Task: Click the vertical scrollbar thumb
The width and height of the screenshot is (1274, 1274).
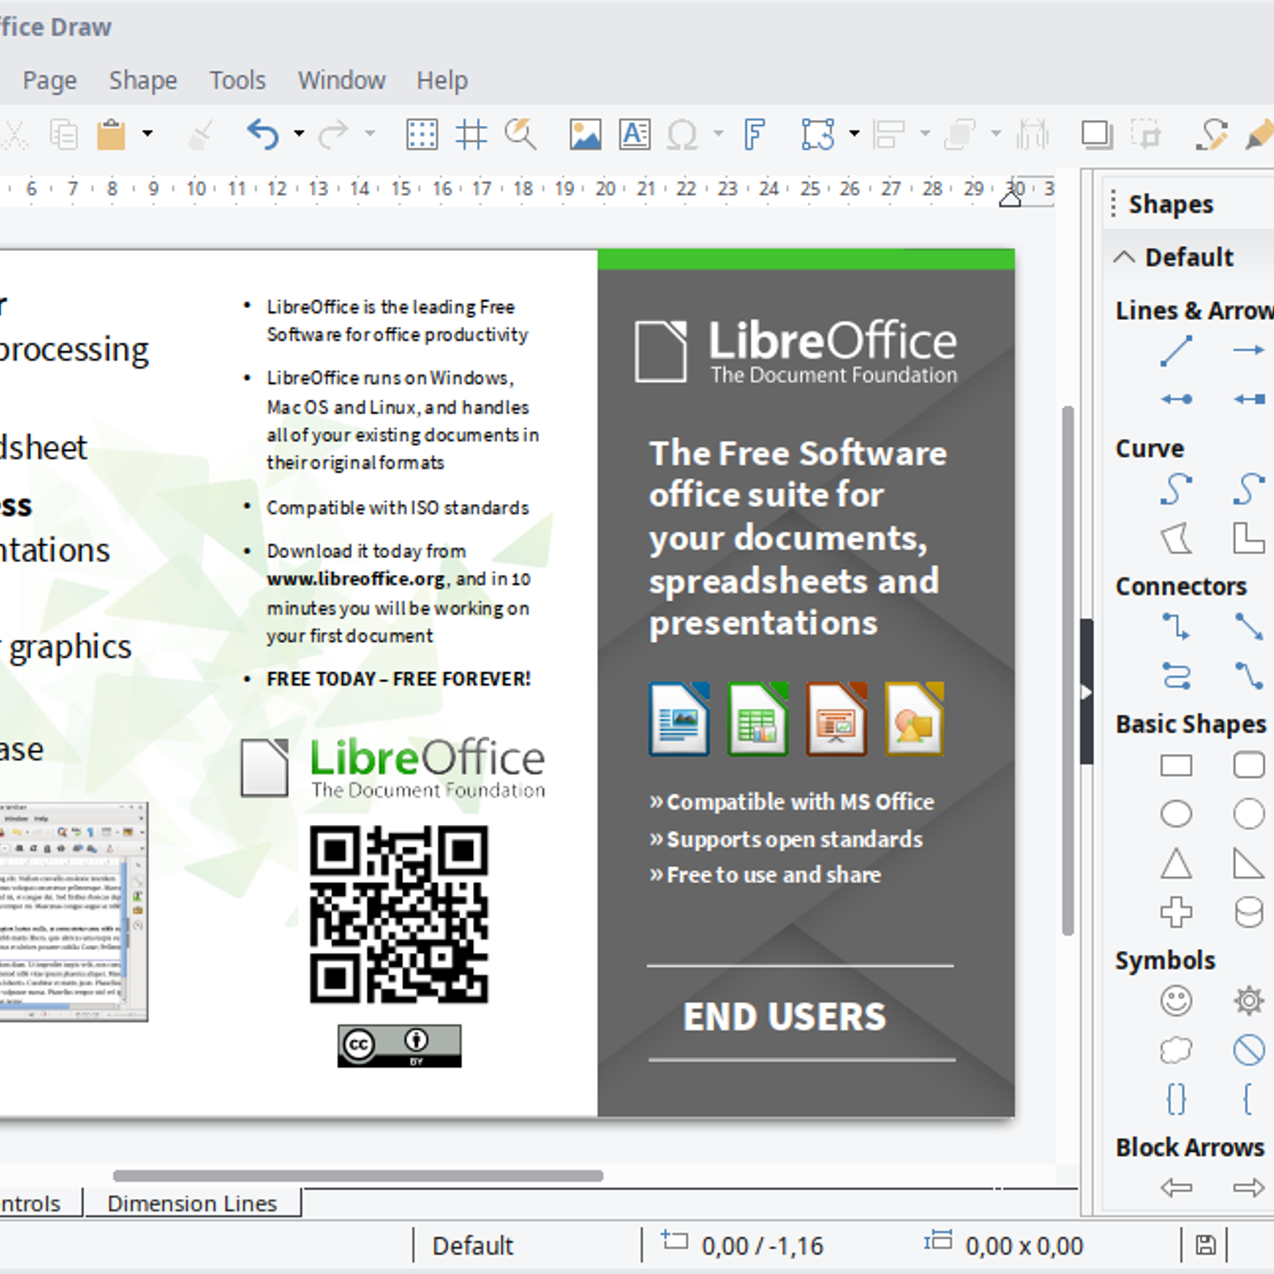Action: click(x=1068, y=670)
